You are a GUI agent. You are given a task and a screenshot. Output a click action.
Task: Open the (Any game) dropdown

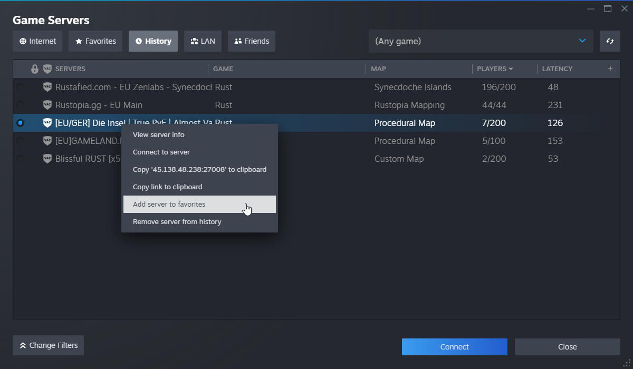(480, 41)
